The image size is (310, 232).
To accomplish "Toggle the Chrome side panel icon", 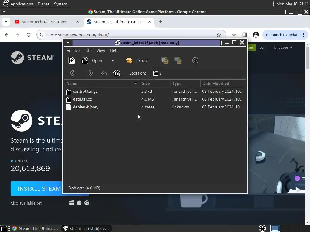I will coord(245,35).
